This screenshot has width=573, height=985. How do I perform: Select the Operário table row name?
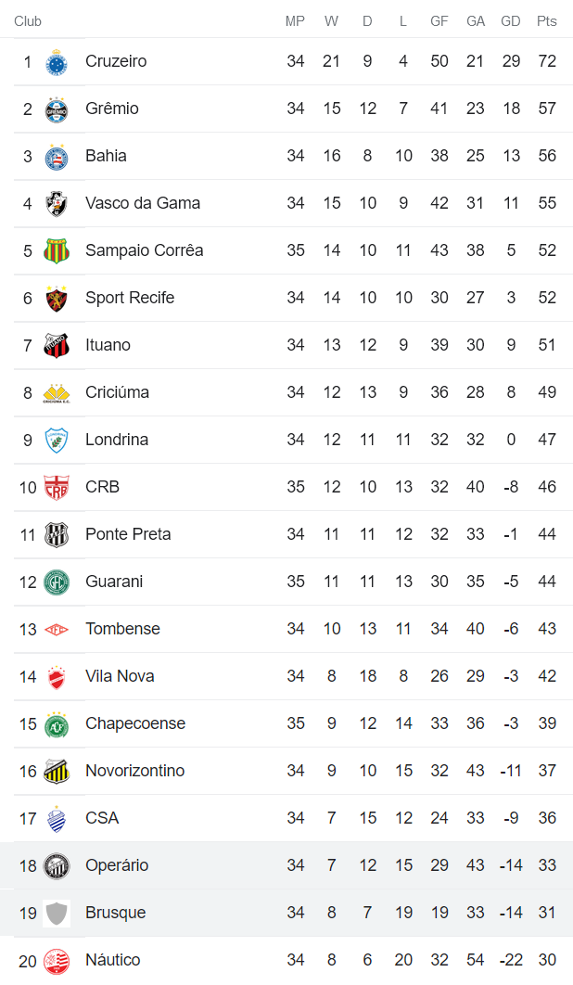coord(117,865)
